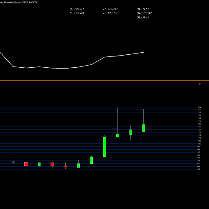Click the white indicator line's right endpoint
209x209 pixels.
[143, 52]
